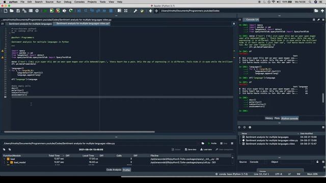Open macOS Spotlight search icon
The width and height of the screenshot is (326, 183).
pos(310,2)
